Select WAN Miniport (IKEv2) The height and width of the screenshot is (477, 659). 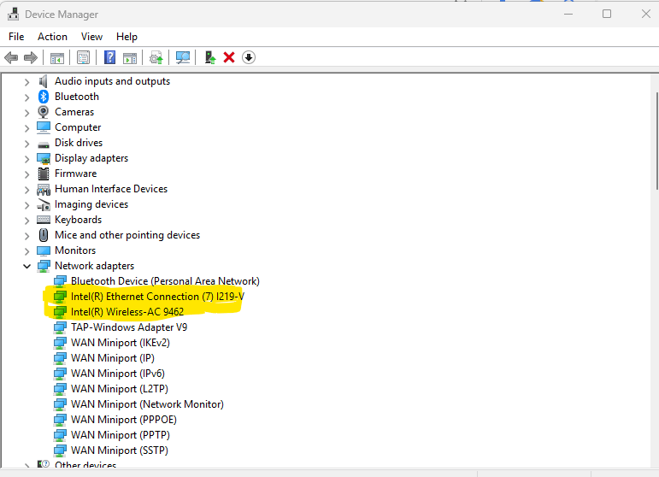[121, 343]
